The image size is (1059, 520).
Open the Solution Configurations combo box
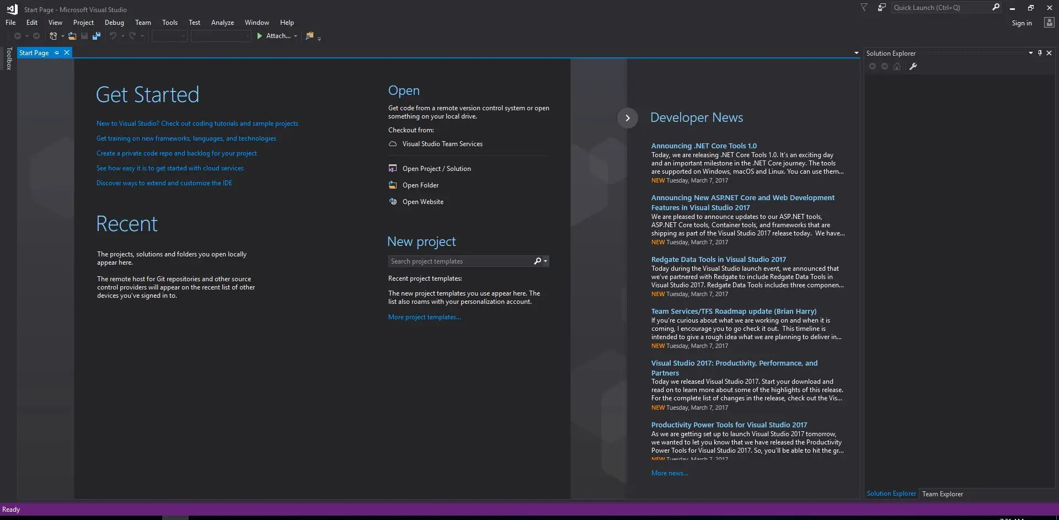click(x=169, y=36)
